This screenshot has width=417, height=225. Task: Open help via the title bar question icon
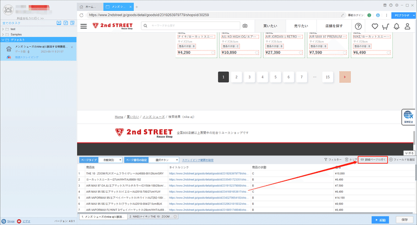(390, 5)
